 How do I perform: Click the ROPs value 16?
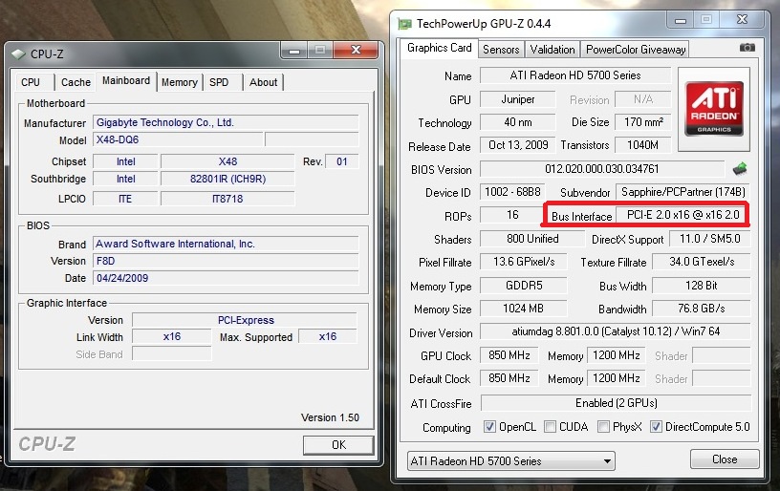tap(512, 215)
